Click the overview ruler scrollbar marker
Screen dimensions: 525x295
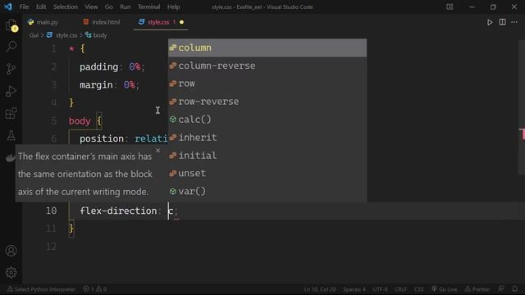(522, 134)
